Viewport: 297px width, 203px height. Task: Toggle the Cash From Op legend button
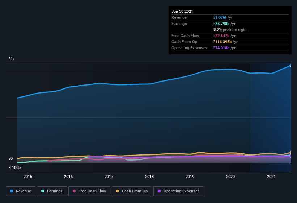[x=132, y=191]
